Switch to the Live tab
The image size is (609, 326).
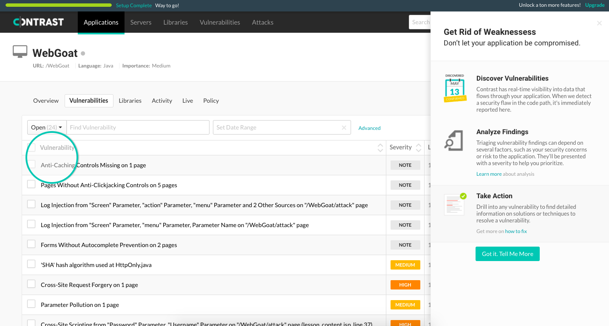coord(187,101)
